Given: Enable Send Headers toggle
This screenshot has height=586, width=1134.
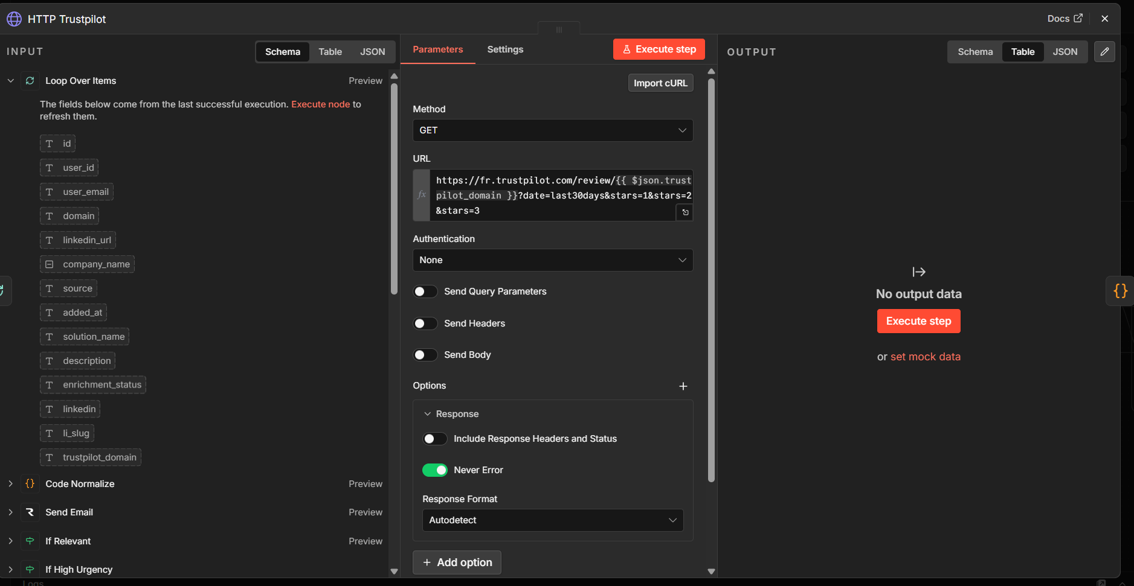Looking at the screenshot, I should (425, 323).
